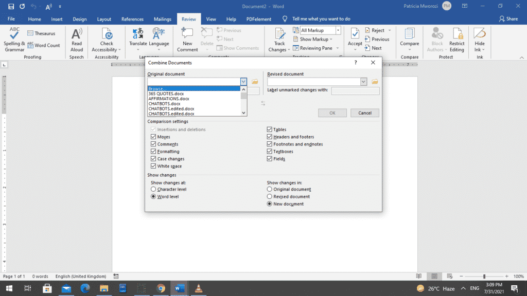Switch to the Insert tab
The image size is (527, 296).
[x=57, y=19]
